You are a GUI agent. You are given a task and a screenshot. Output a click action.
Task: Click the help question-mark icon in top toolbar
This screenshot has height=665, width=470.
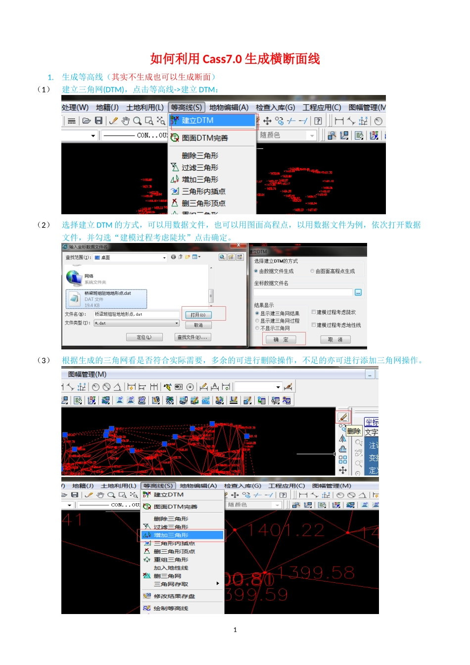tap(318, 121)
